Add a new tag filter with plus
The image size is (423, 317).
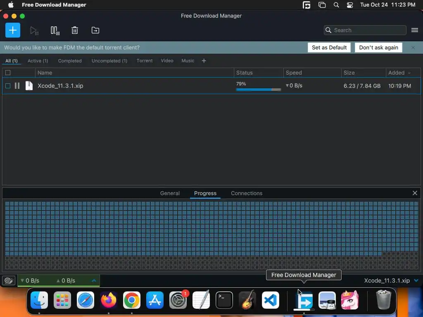click(204, 61)
